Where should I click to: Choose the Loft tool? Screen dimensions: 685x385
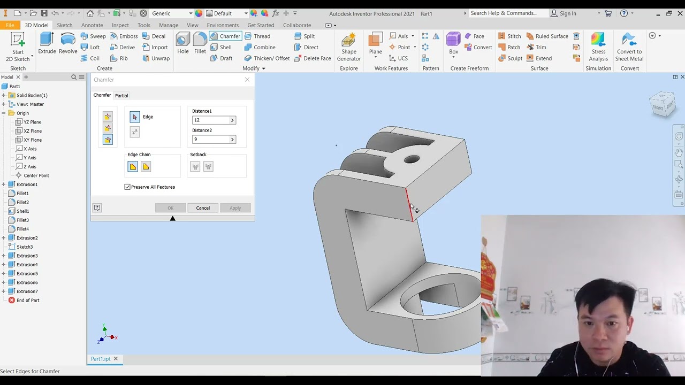(90, 47)
